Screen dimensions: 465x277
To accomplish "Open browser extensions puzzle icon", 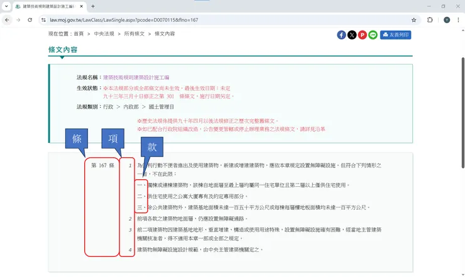I will pos(430,20).
